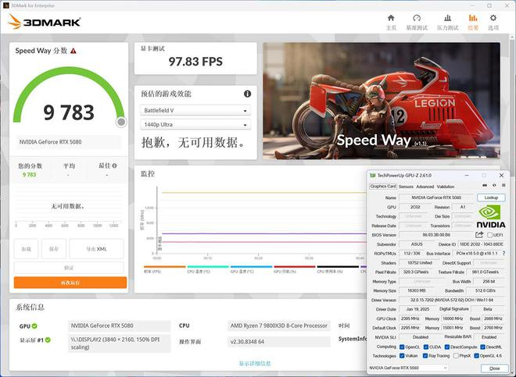Click GPU-Z BIOS share/export arrow icon
Viewport: 516px width, 377px height.
click(x=479, y=234)
